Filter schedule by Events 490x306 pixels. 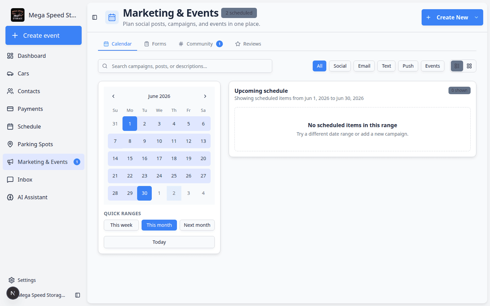[432, 66]
